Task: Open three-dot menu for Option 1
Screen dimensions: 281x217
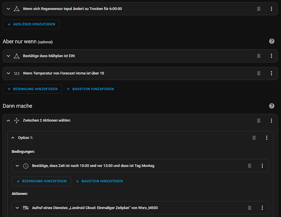Action: [267, 138]
